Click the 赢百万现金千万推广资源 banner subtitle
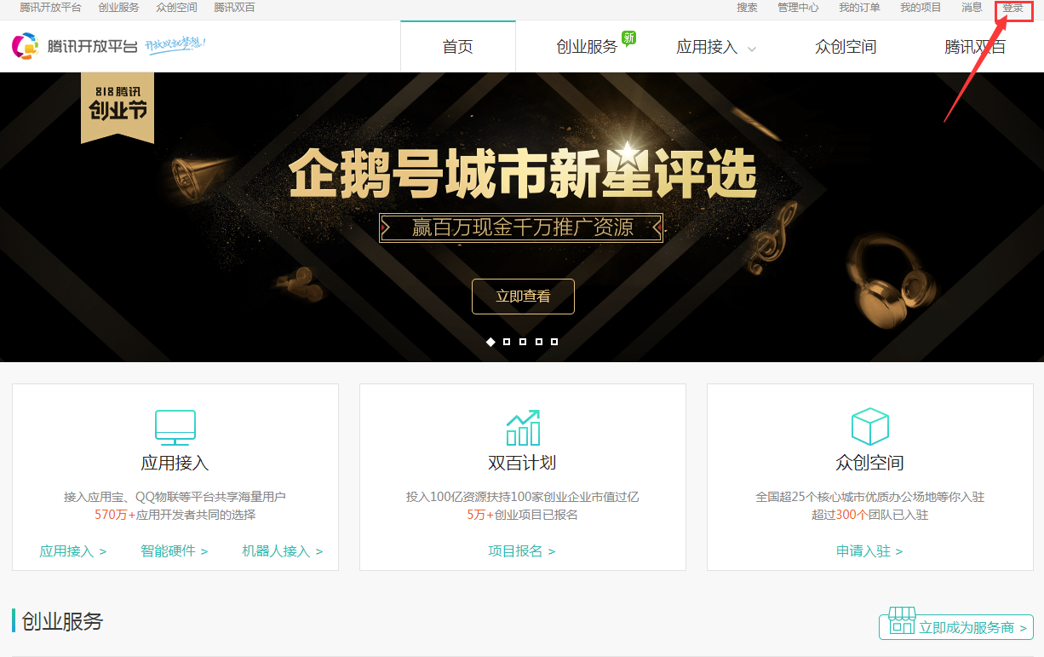The height and width of the screenshot is (657, 1044). (522, 228)
